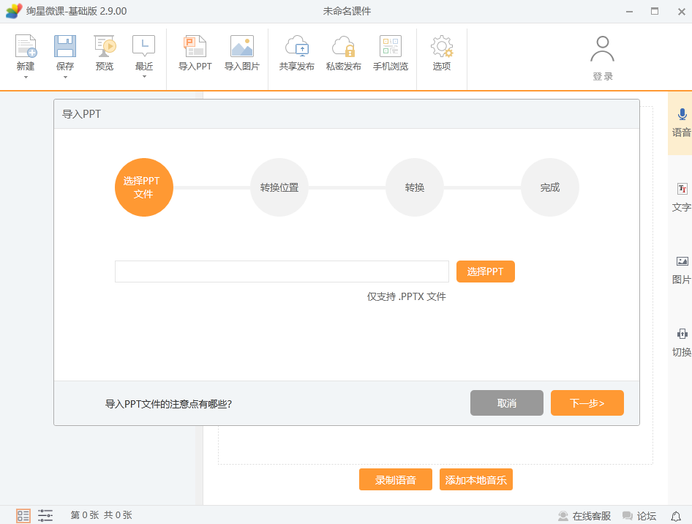Viewport: 692px width, 524px height.
Task: Open 私密发布 private publish
Action: [343, 53]
